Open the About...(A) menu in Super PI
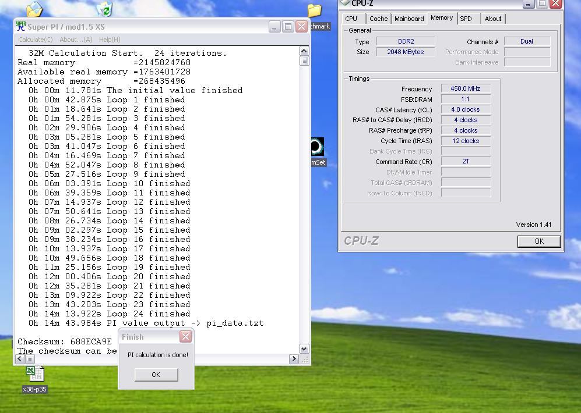Image resolution: width=581 pixels, height=413 pixels. pyautogui.click(x=76, y=40)
